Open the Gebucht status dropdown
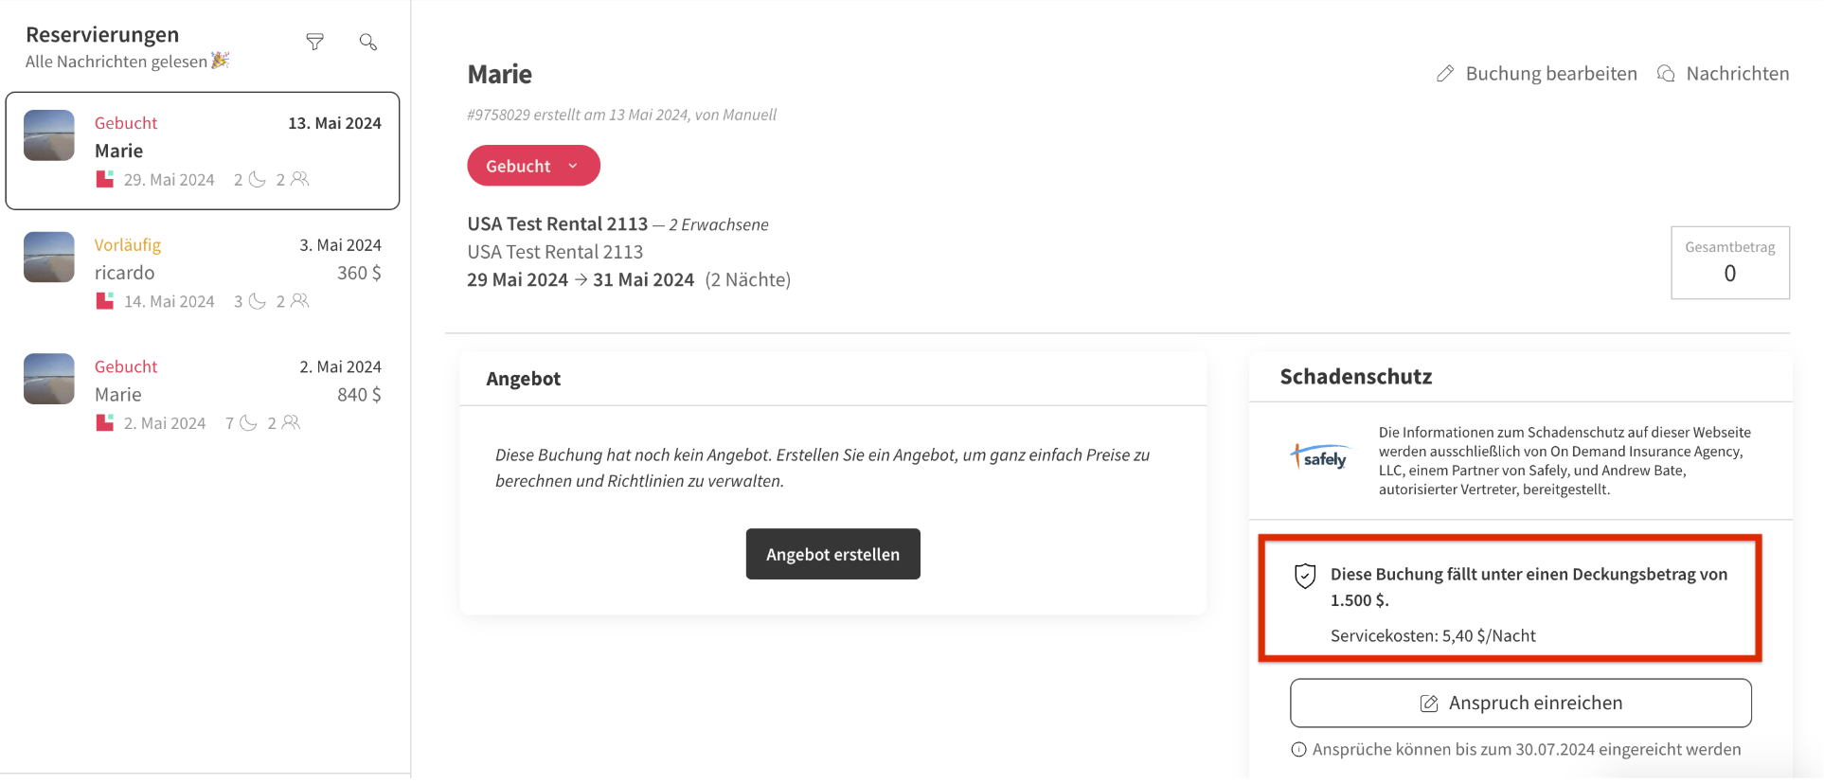This screenshot has width=1824, height=784. (533, 165)
